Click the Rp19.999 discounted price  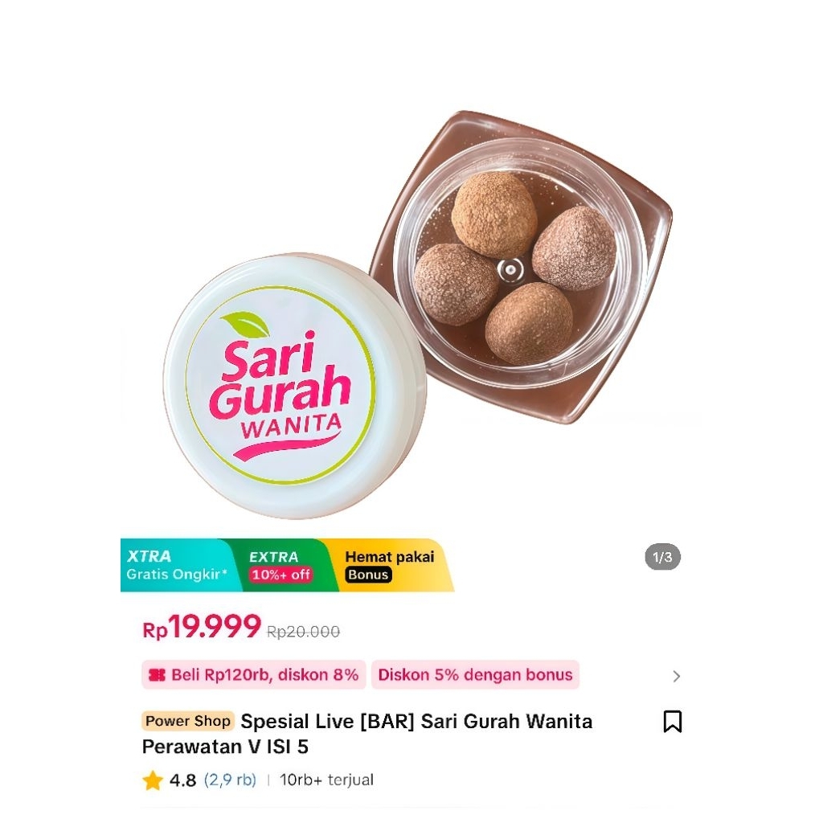[x=202, y=626]
